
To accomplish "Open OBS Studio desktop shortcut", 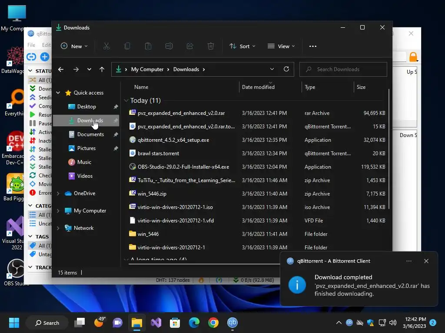I will 16,272.
